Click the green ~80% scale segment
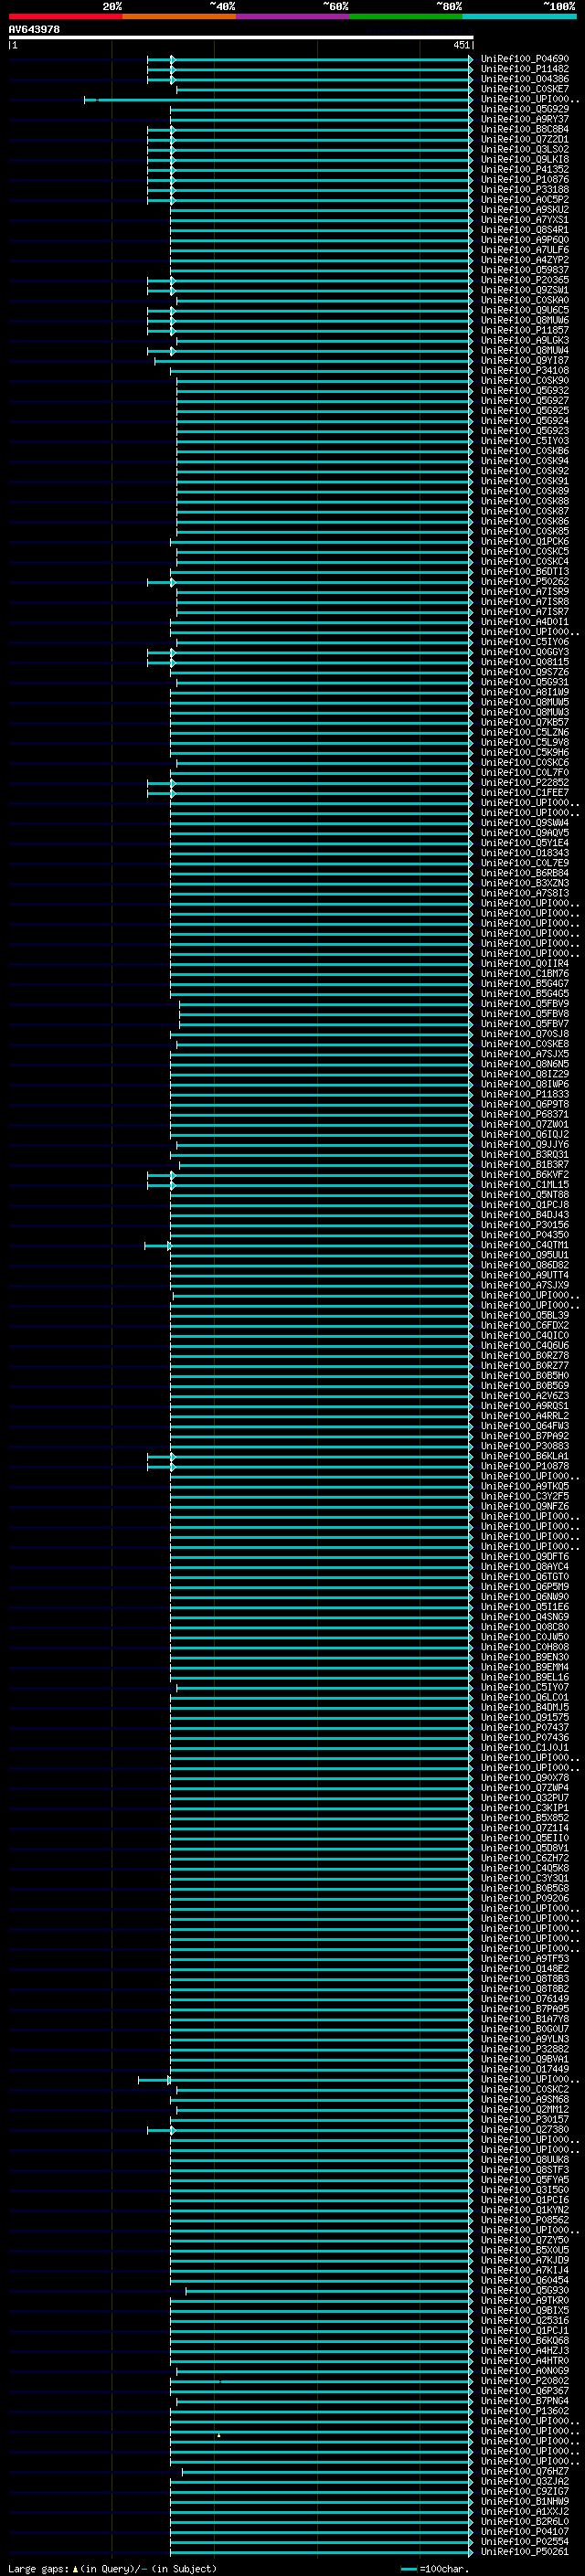Viewport: 585px width, 2576px height. click(406, 16)
